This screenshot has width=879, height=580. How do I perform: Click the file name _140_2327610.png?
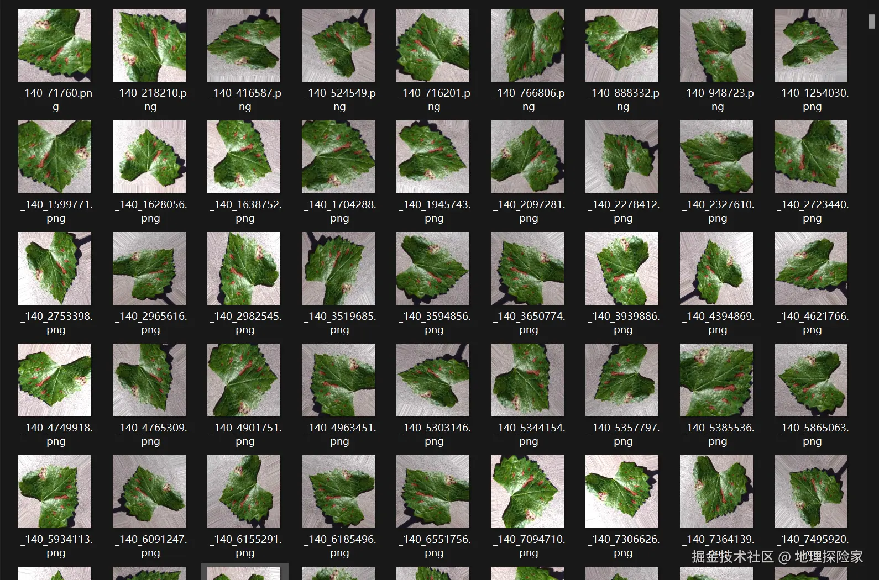click(718, 212)
